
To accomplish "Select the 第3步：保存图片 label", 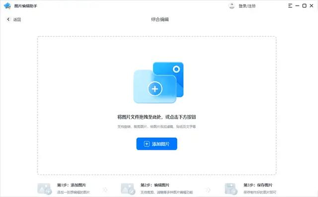I will click(x=258, y=185).
